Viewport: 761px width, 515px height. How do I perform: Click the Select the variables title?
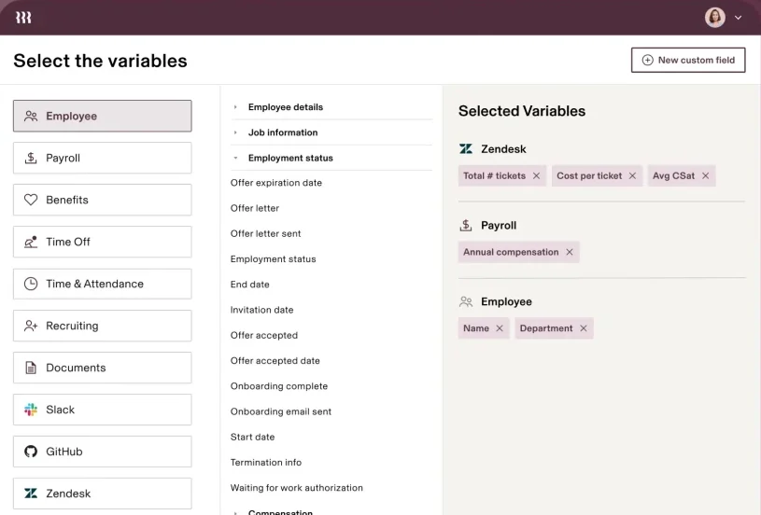pyautogui.click(x=100, y=61)
